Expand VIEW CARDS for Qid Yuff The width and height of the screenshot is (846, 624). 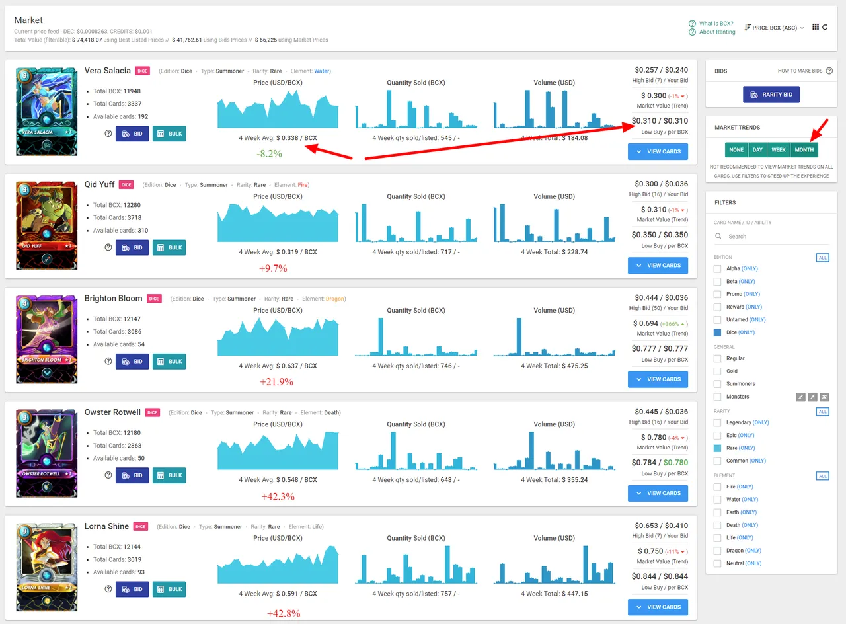[658, 266]
